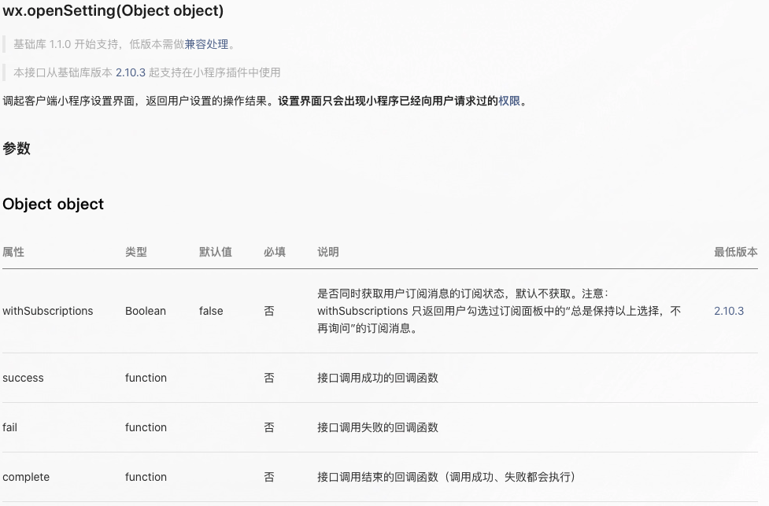Select the 说明 column header
Screen dimensions: 769x506
327,252
